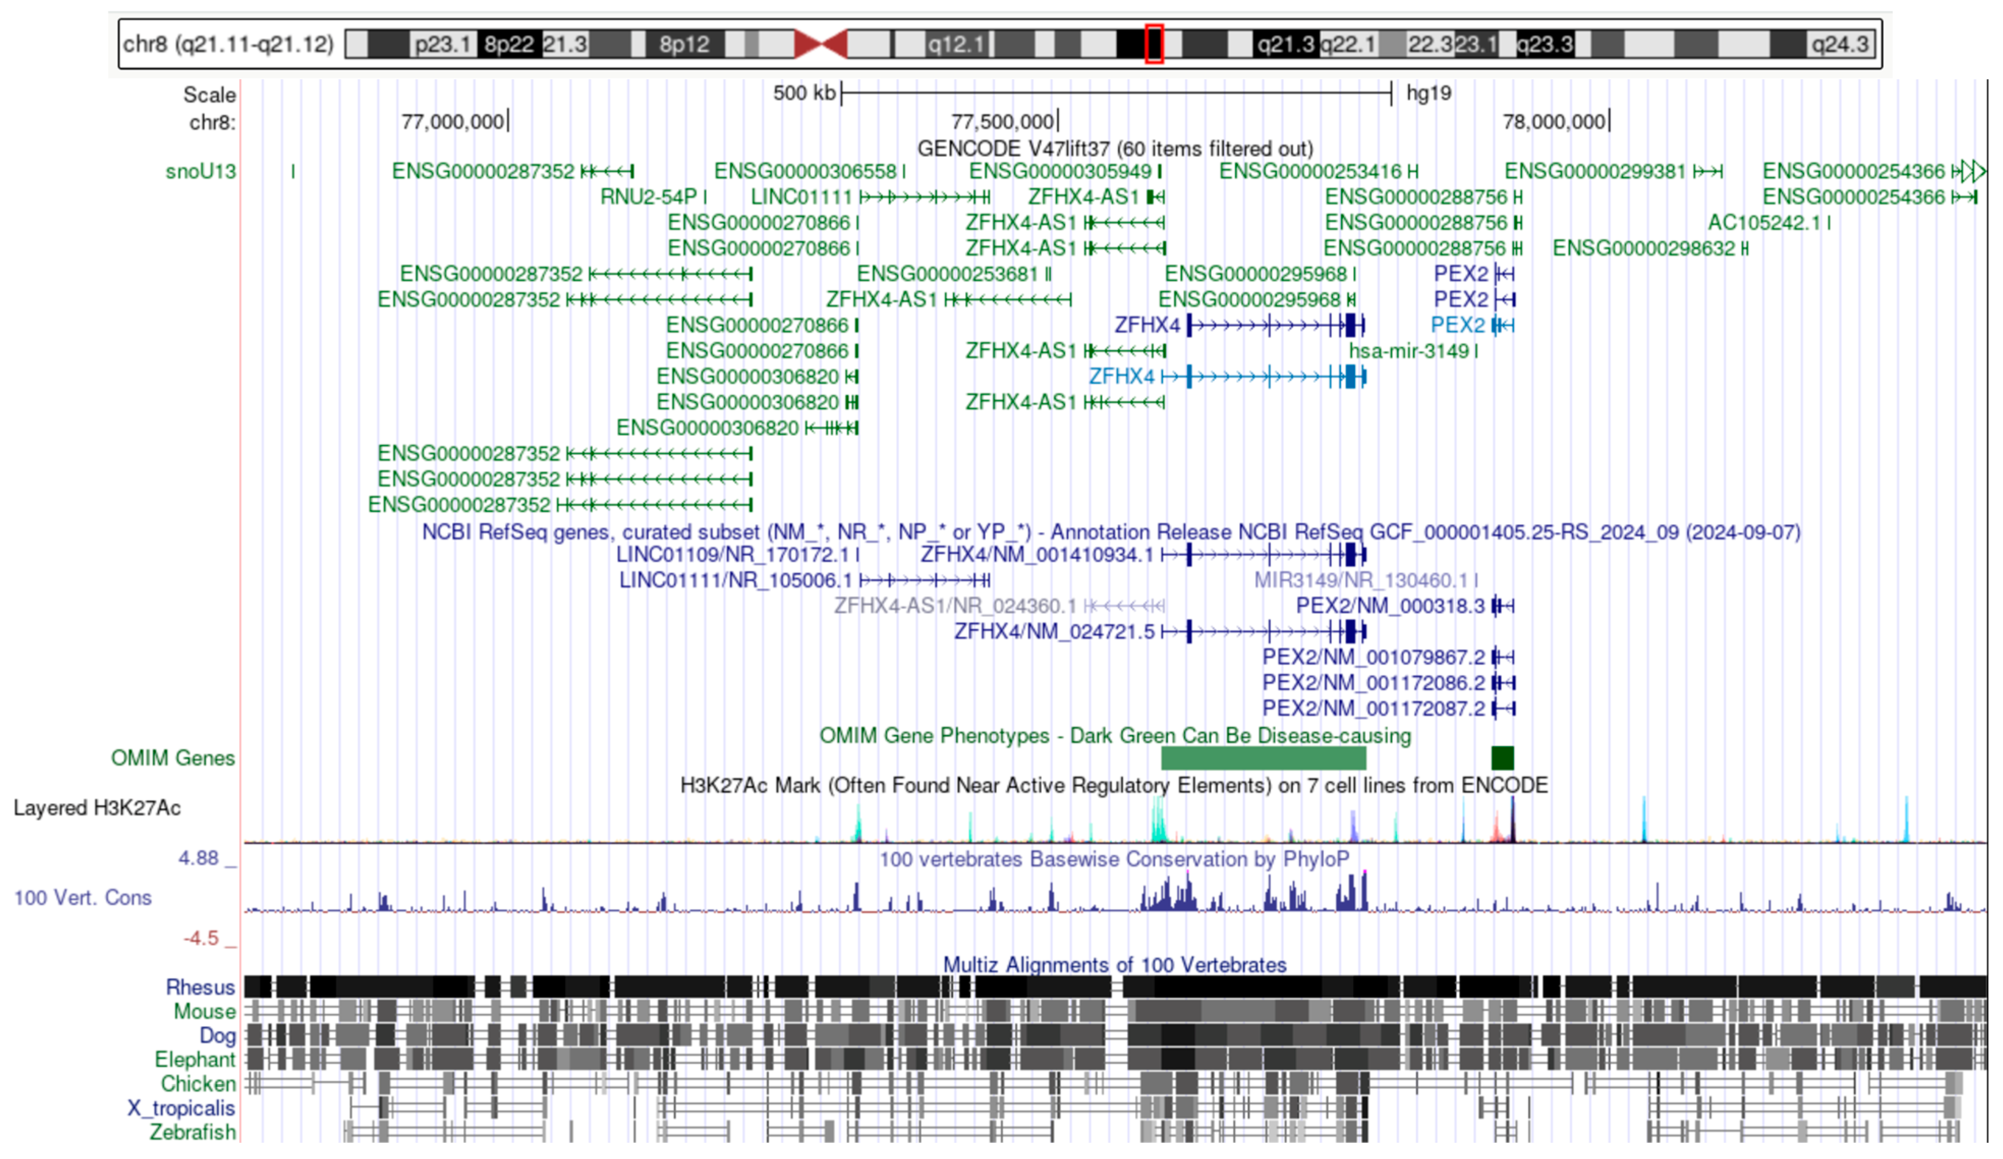Image resolution: width=2003 pixels, height=1159 pixels.
Task: Open the 100 Vert. Cons track label
Action: (x=82, y=897)
